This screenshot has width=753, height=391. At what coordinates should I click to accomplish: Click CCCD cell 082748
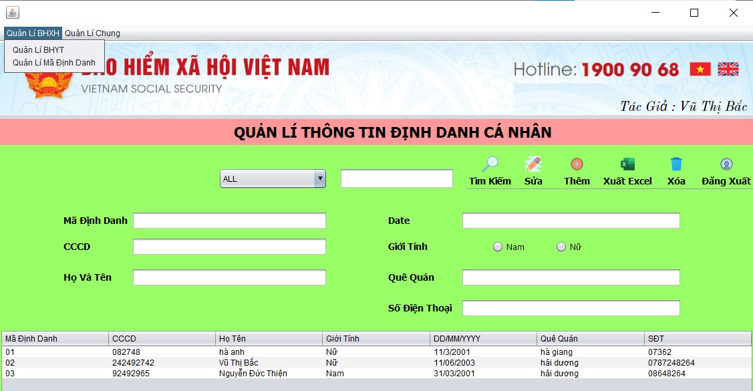162,352
